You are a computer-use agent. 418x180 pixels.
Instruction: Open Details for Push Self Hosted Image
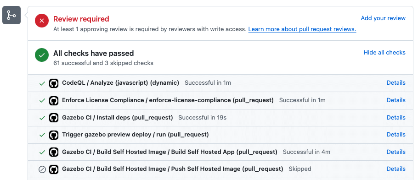click(396, 169)
